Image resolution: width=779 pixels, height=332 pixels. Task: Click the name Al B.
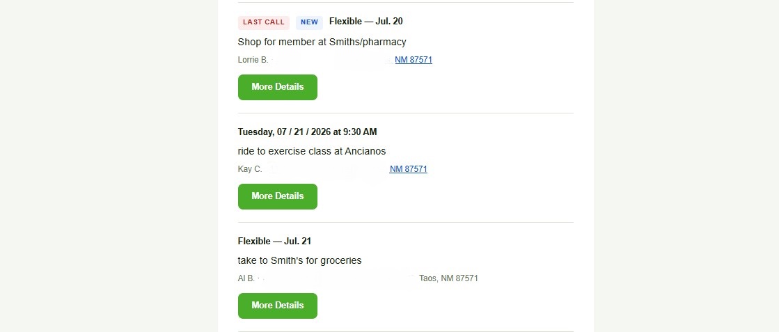tap(246, 278)
